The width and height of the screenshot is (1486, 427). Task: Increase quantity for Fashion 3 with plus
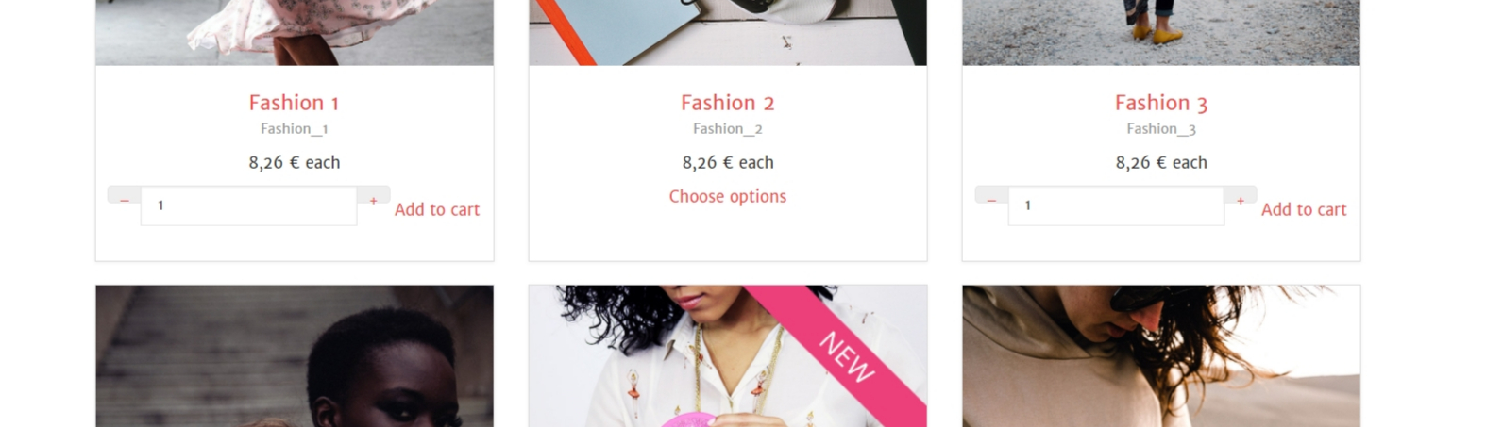coord(1240,196)
